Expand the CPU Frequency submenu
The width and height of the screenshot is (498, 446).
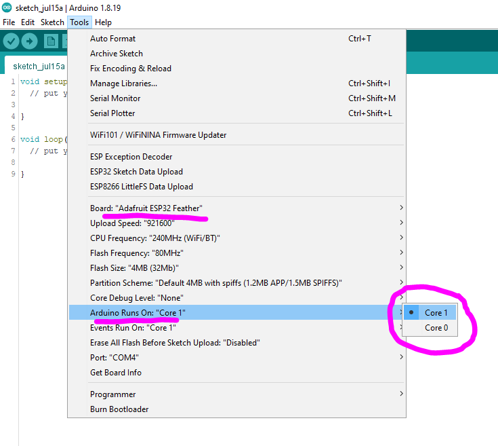(237, 238)
